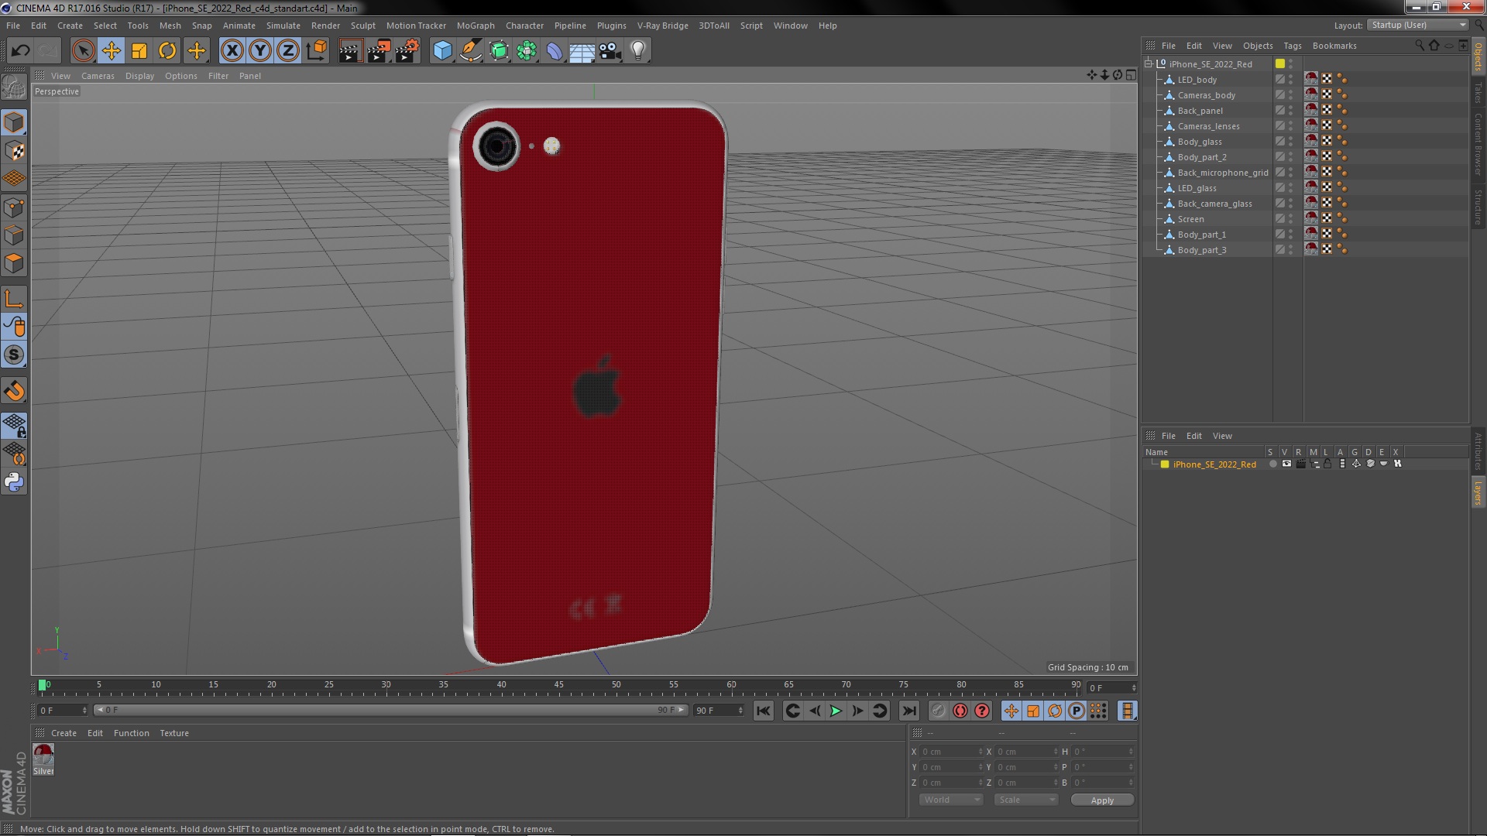This screenshot has height=836, width=1487.
Task: Add a Subdivision Surface generator
Action: pyautogui.click(x=499, y=51)
